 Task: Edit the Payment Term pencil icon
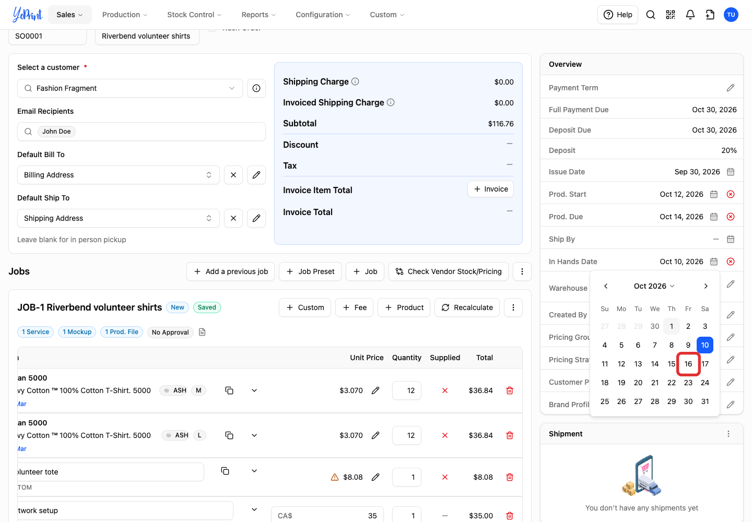point(731,88)
